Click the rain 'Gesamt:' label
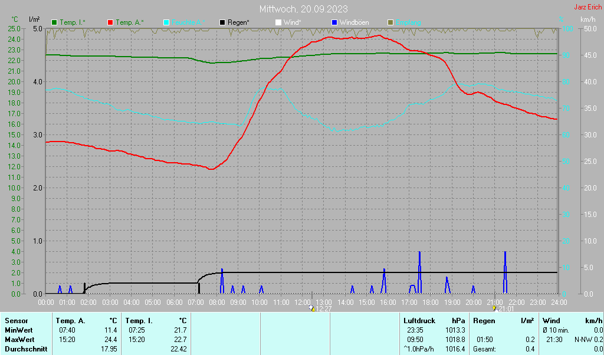The width and height of the screenshot is (604, 355). pyautogui.click(x=485, y=349)
